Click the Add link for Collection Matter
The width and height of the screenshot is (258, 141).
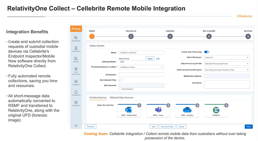coord(158,59)
